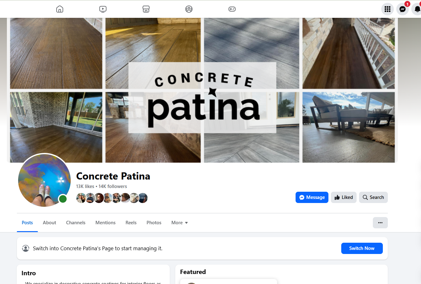View the Concrete Patina cover photo
Image resolution: width=421 pixels, height=284 pixels.
[x=202, y=90]
